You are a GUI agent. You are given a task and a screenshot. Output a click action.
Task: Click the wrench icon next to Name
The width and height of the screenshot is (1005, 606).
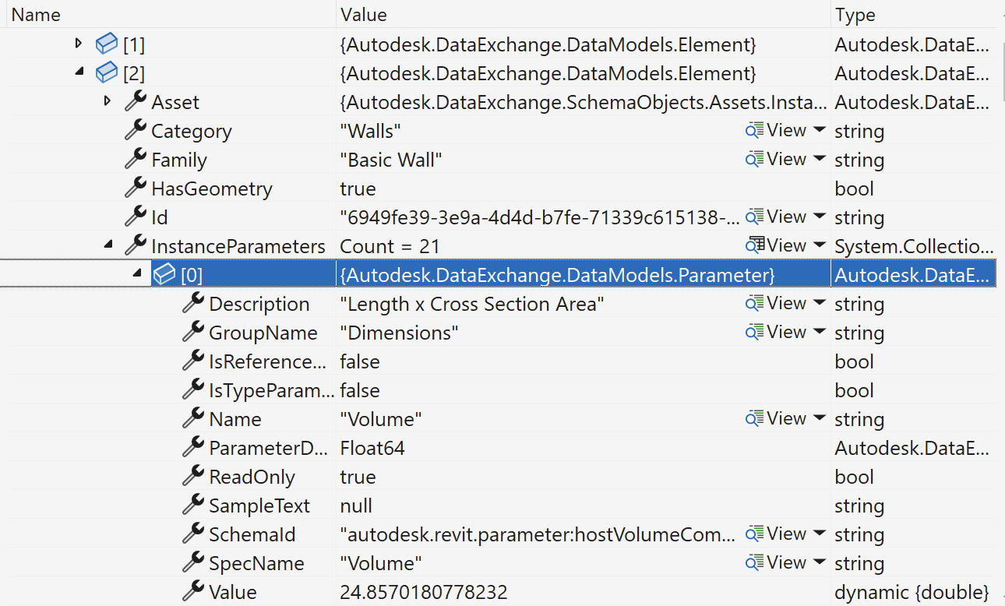[x=193, y=418]
